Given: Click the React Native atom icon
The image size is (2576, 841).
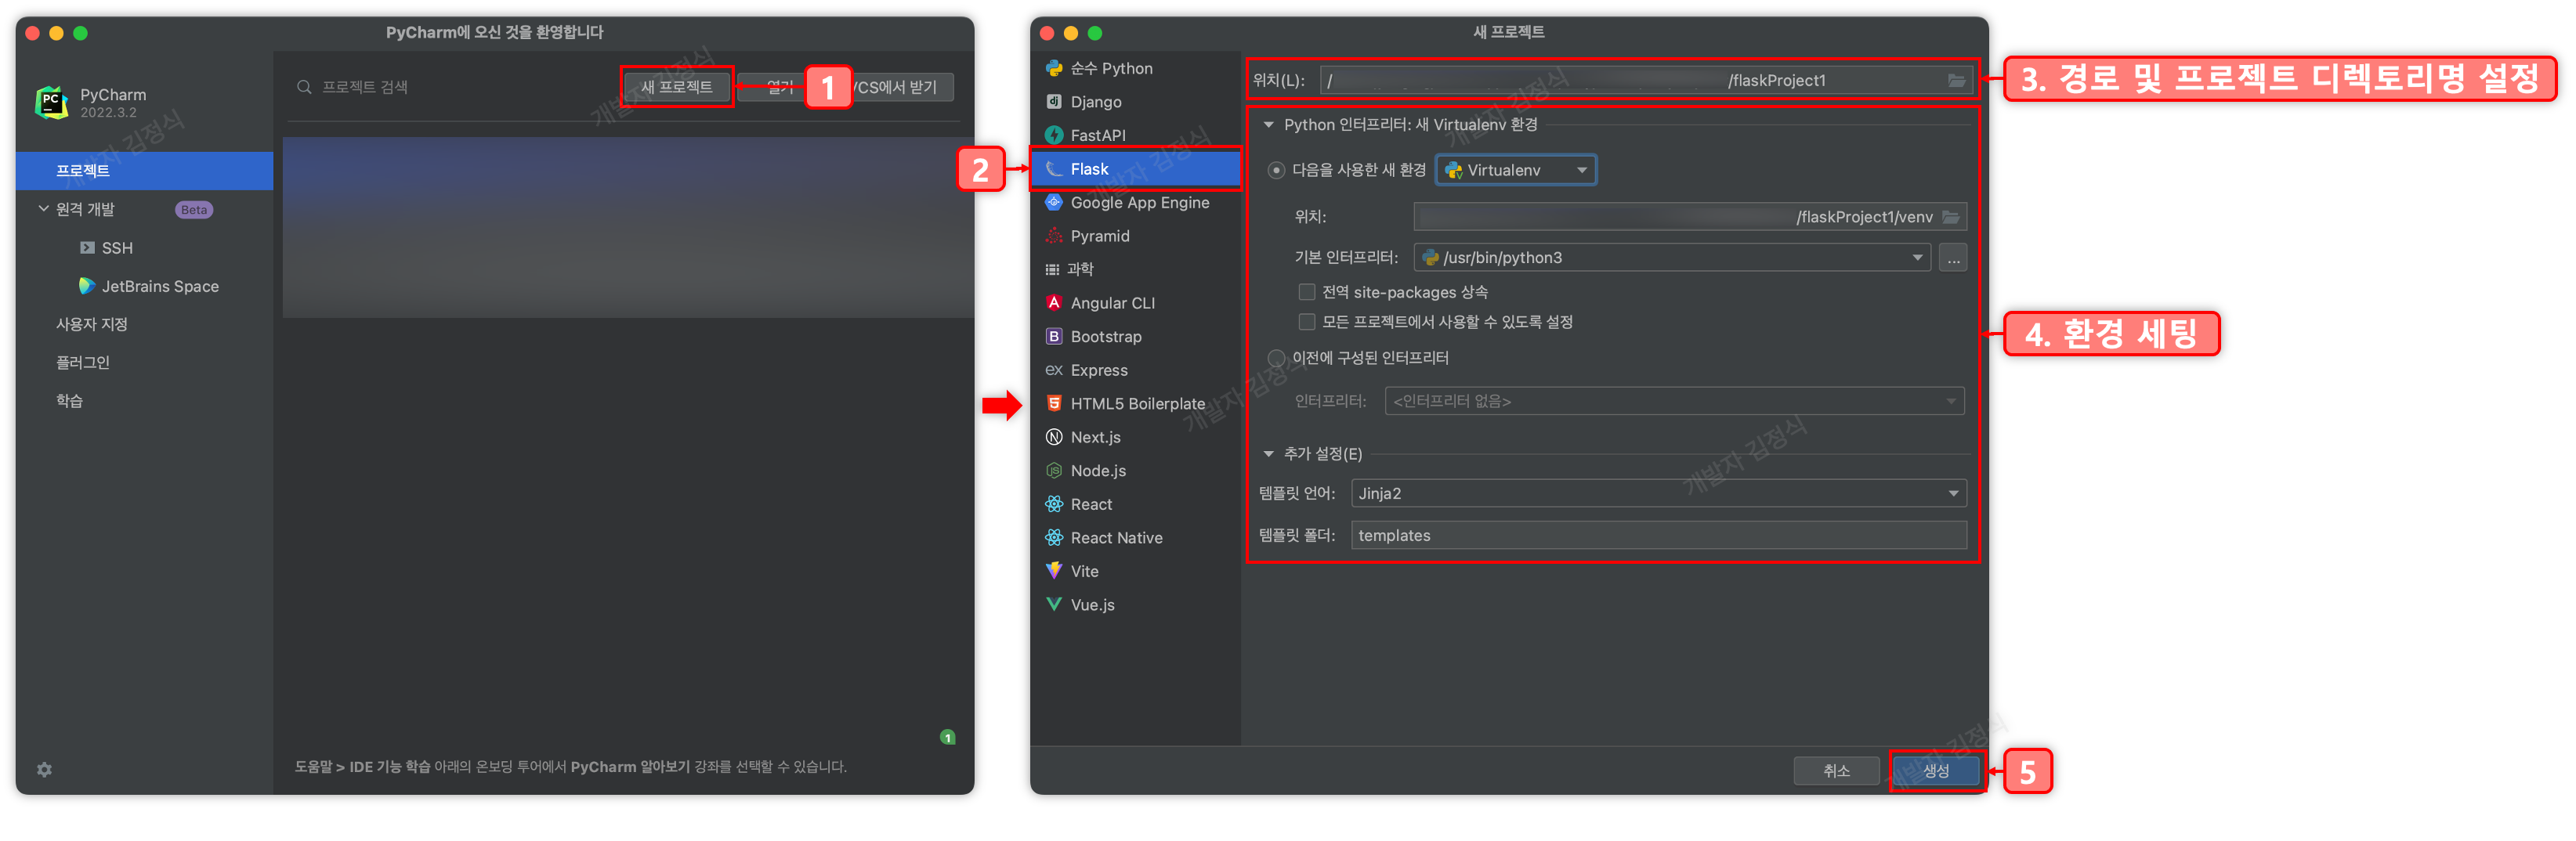Looking at the screenshot, I should pos(1054,537).
